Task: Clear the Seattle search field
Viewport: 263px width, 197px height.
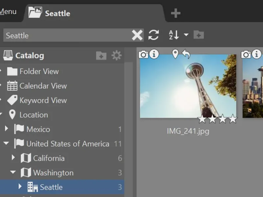Action: 137,35
